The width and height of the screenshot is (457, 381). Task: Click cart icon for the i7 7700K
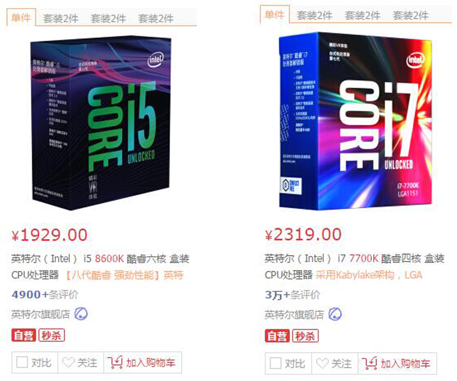[369, 363]
